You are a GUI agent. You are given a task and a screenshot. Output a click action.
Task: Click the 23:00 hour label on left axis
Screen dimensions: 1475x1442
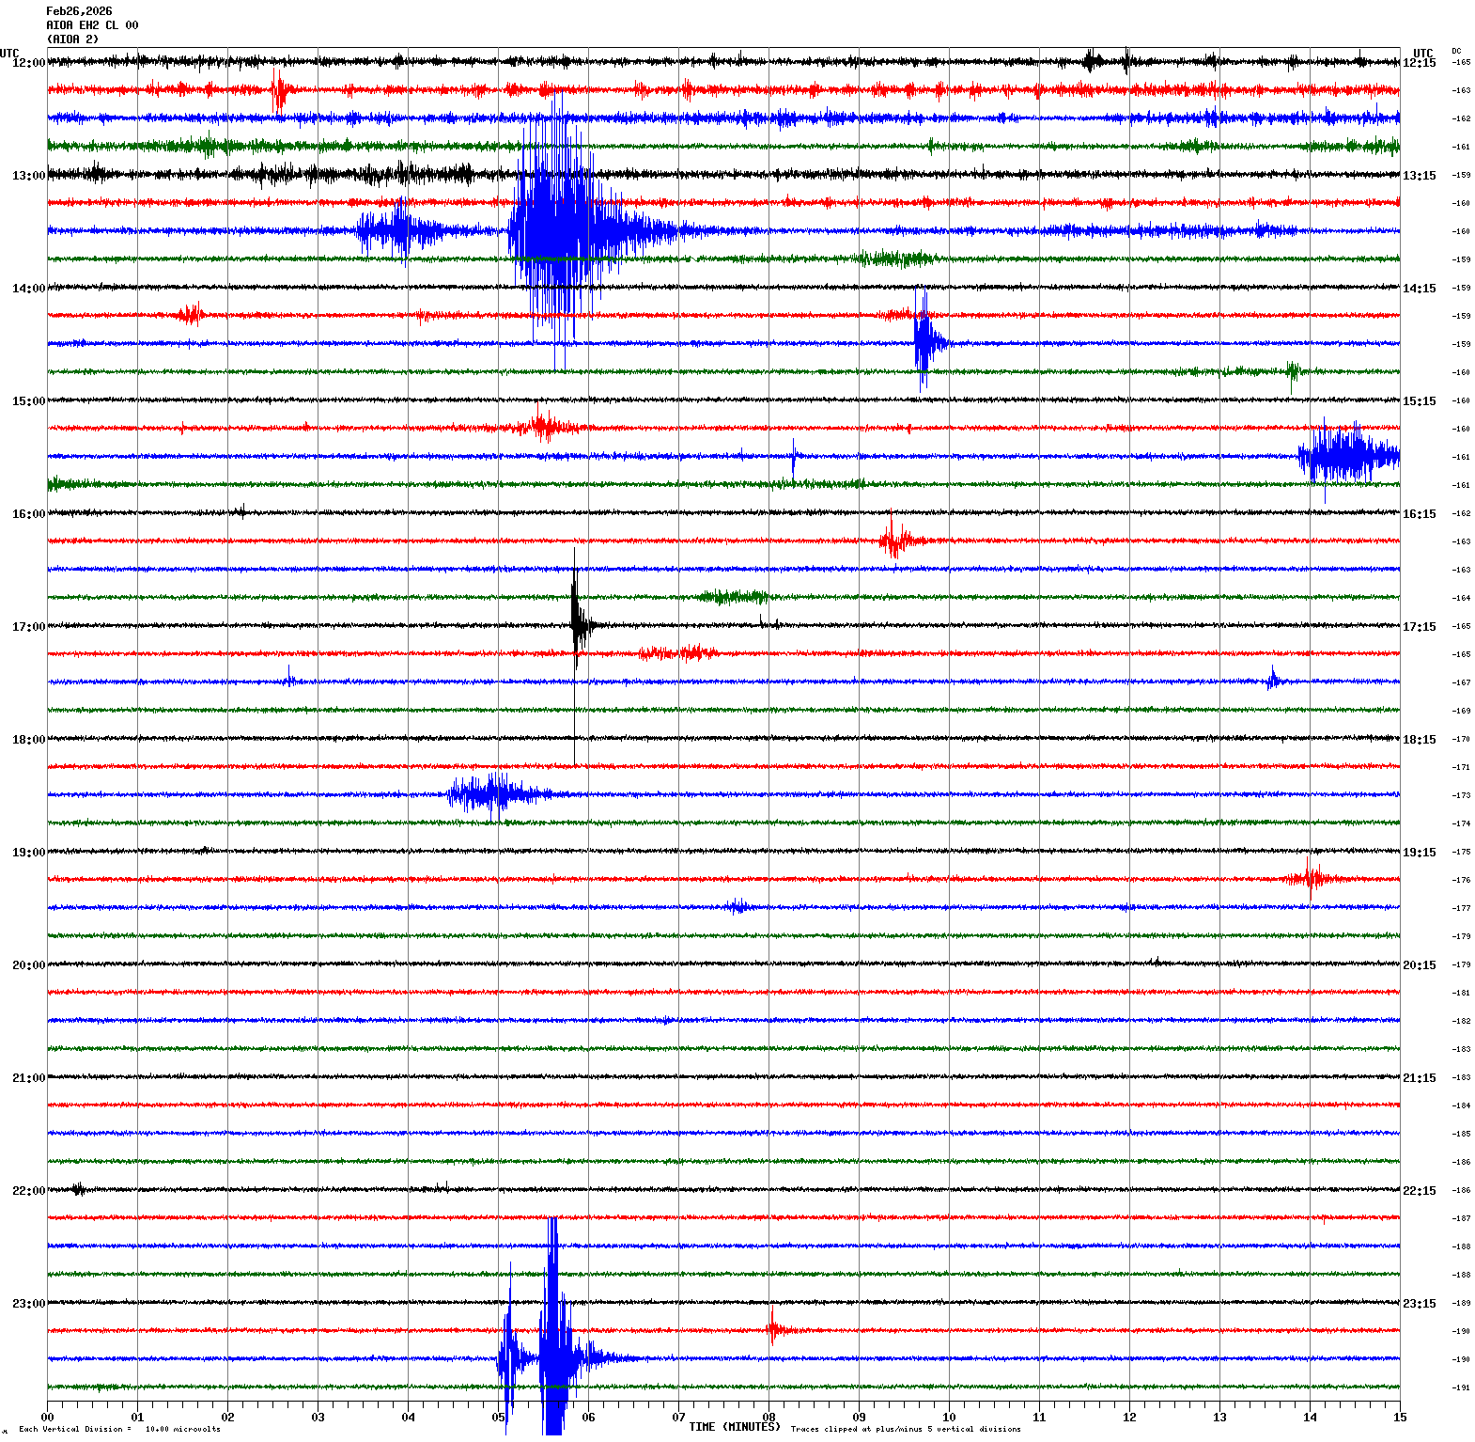click(x=28, y=1304)
